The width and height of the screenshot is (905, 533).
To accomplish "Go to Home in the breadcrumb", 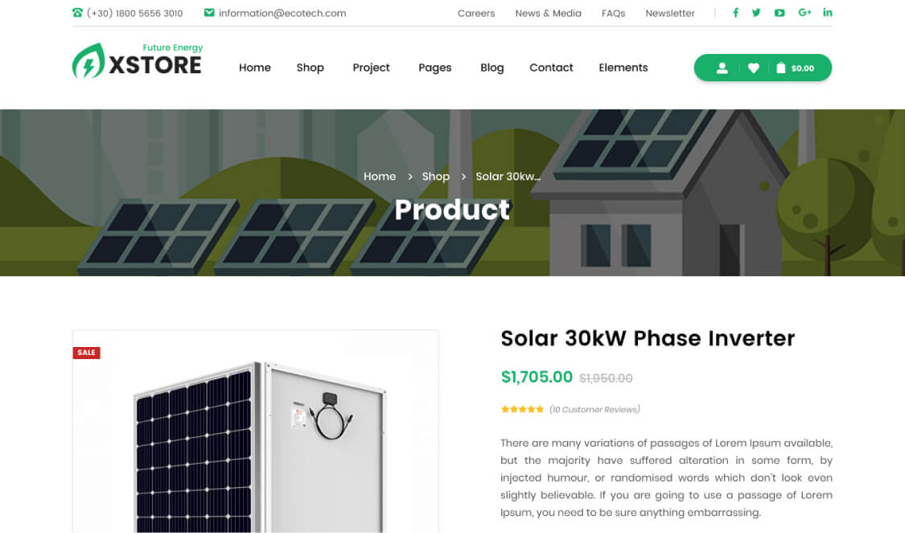I will coord(380,176).
